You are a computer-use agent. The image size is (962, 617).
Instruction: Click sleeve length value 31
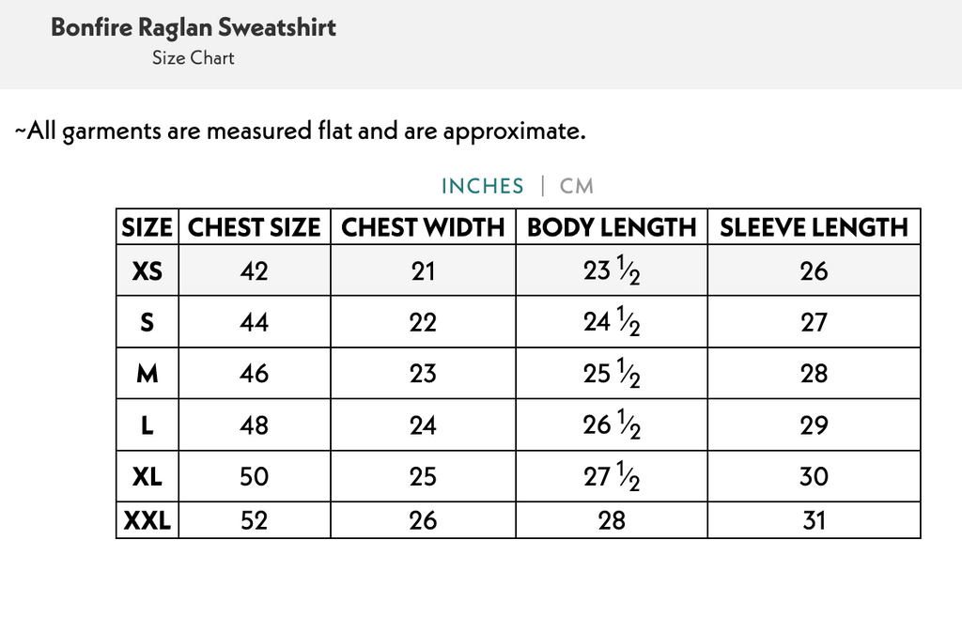[814, 519]
